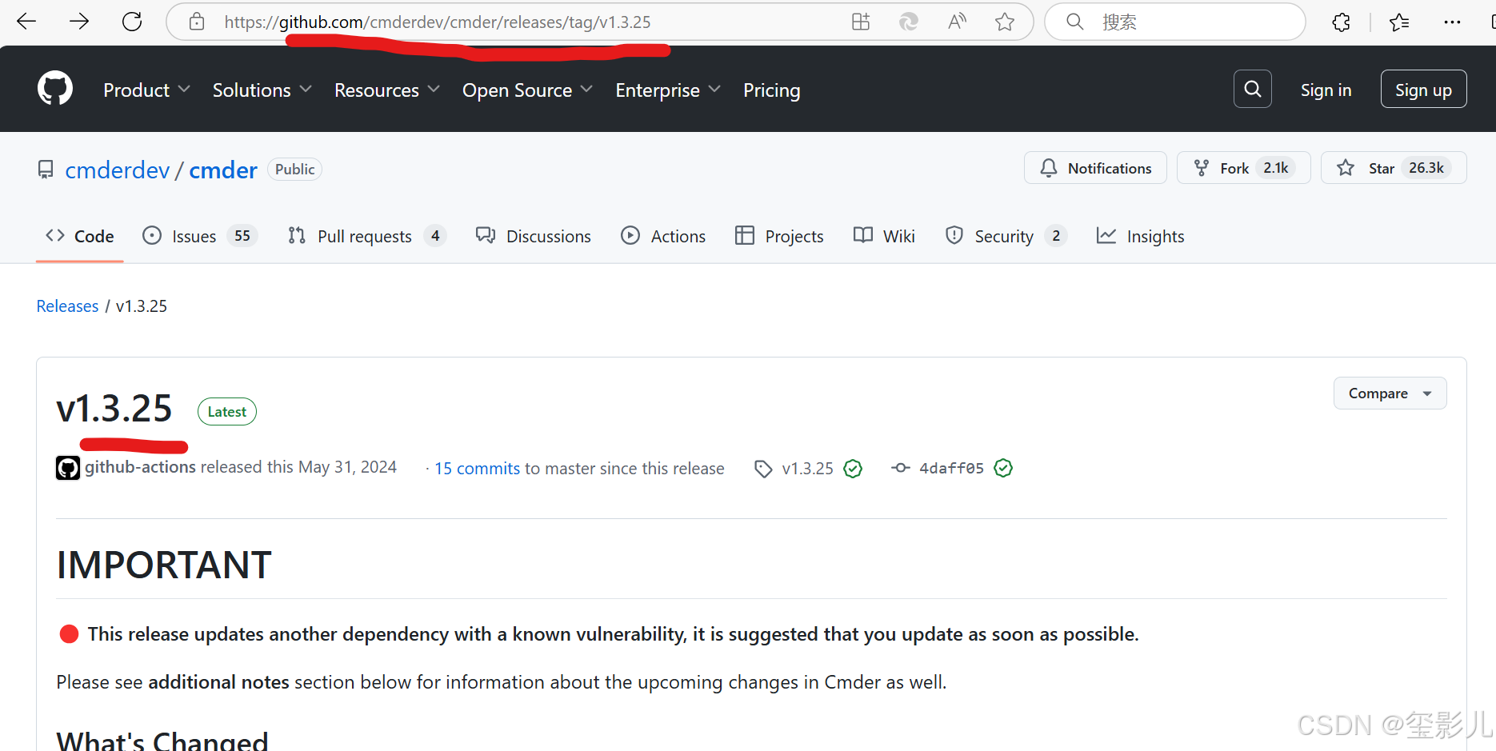Click the github-actions author link
This screenshot has width=1496, height=751.
pyautogui.click(x=140, y=467)
